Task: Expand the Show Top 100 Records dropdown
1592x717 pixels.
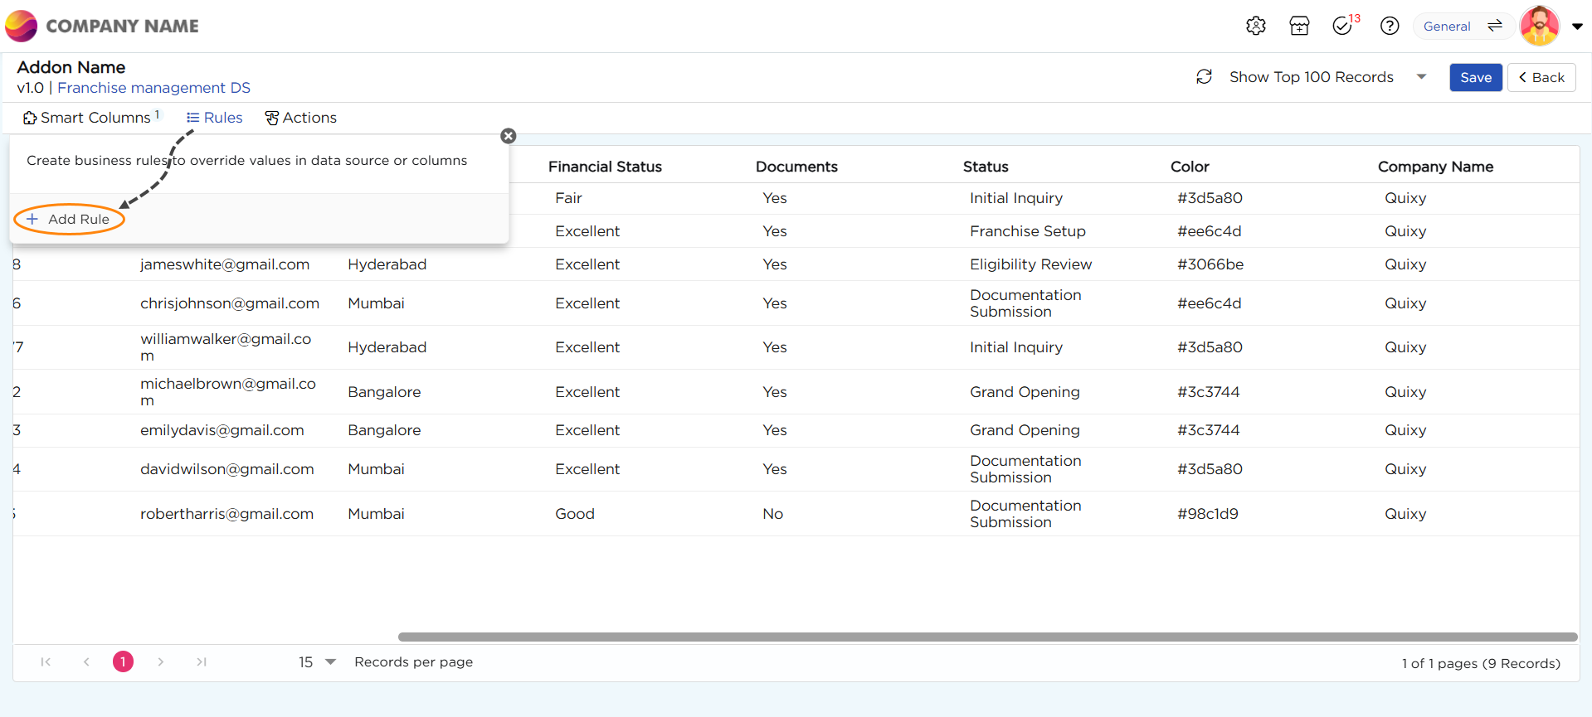Action: click(1421, 77)
